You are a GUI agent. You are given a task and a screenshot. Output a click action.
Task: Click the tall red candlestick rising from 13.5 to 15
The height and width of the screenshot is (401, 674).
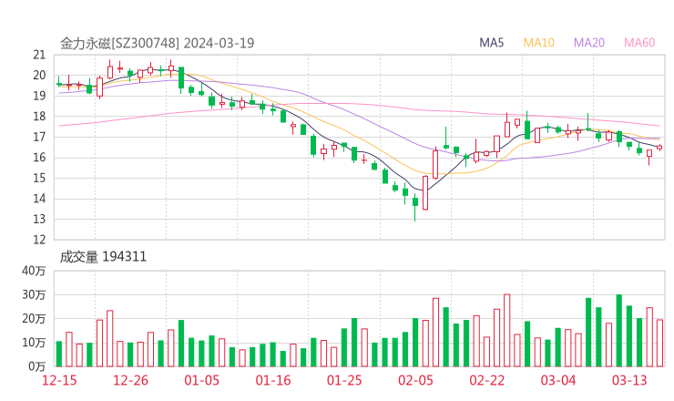425,193
